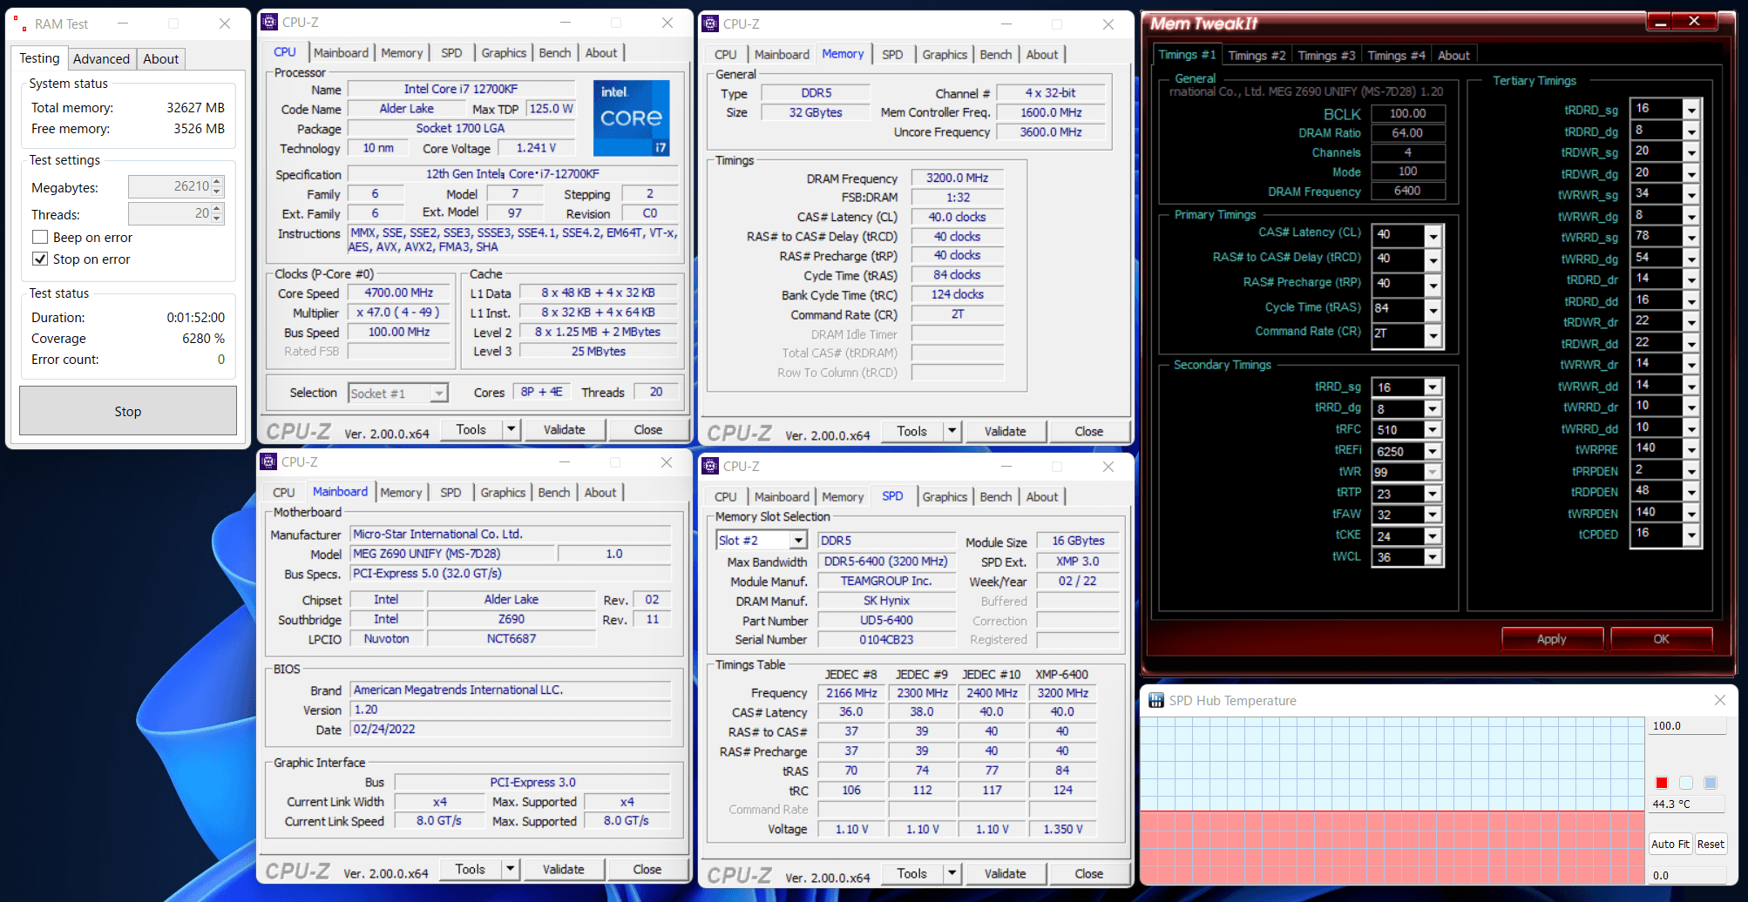The height and width of the screenshot is (902, 1748).
Task: Click the Megabytes stepper arrows in RAM Test
Action: tap(217, 186)
